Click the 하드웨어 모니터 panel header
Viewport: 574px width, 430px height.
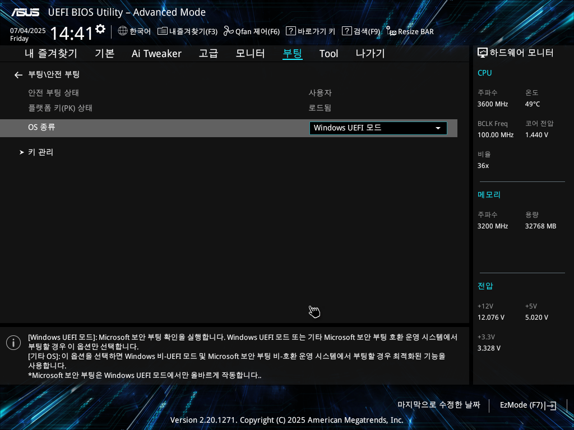coord(516,53)
